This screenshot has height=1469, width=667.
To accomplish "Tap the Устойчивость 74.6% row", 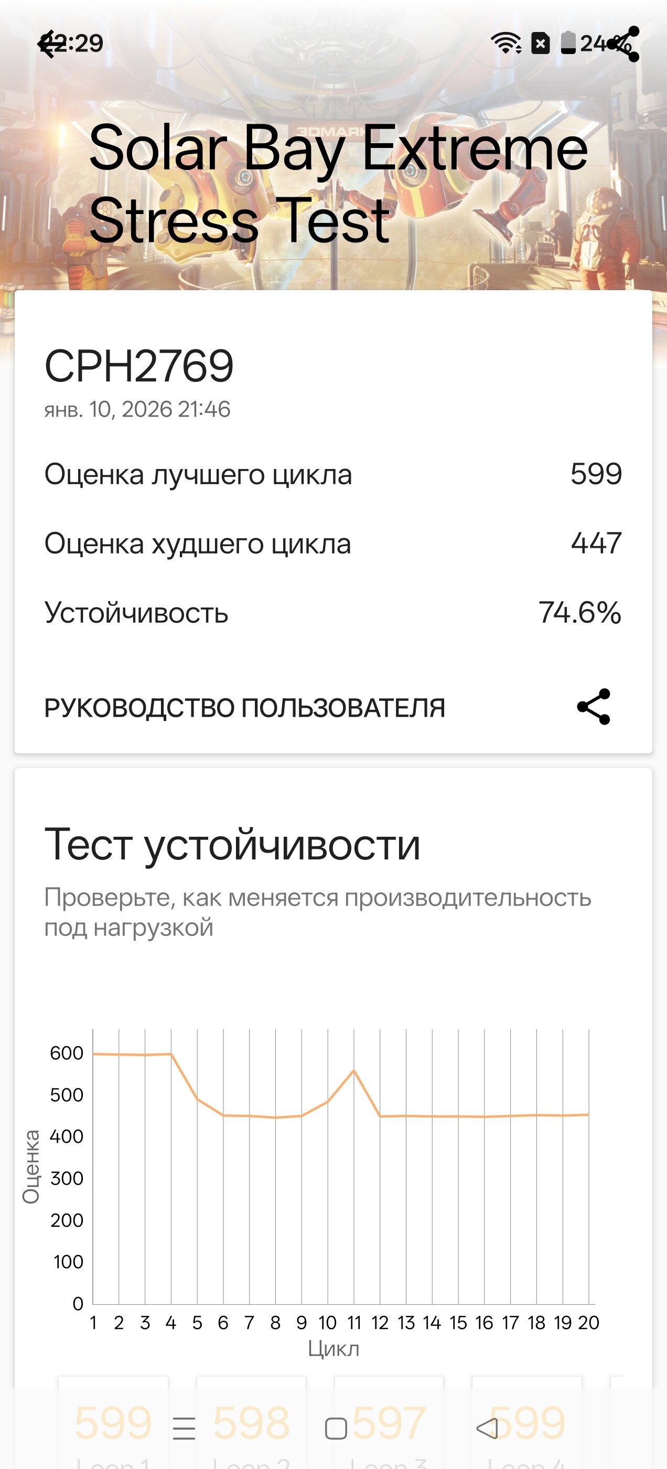I will click(x=333, y=612).
